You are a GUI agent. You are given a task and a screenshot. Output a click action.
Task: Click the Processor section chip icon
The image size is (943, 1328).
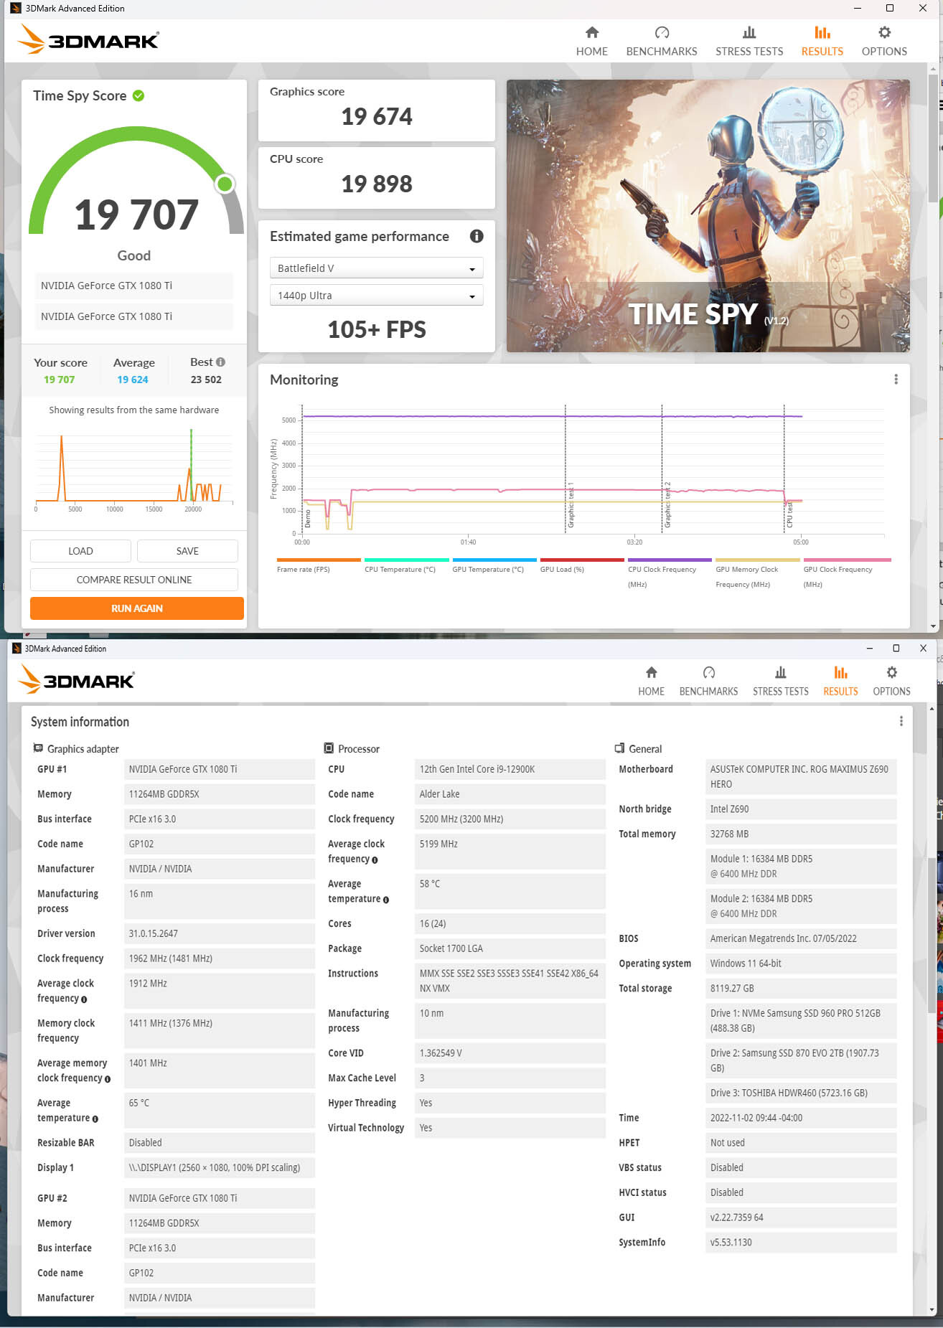pos(329,748)
